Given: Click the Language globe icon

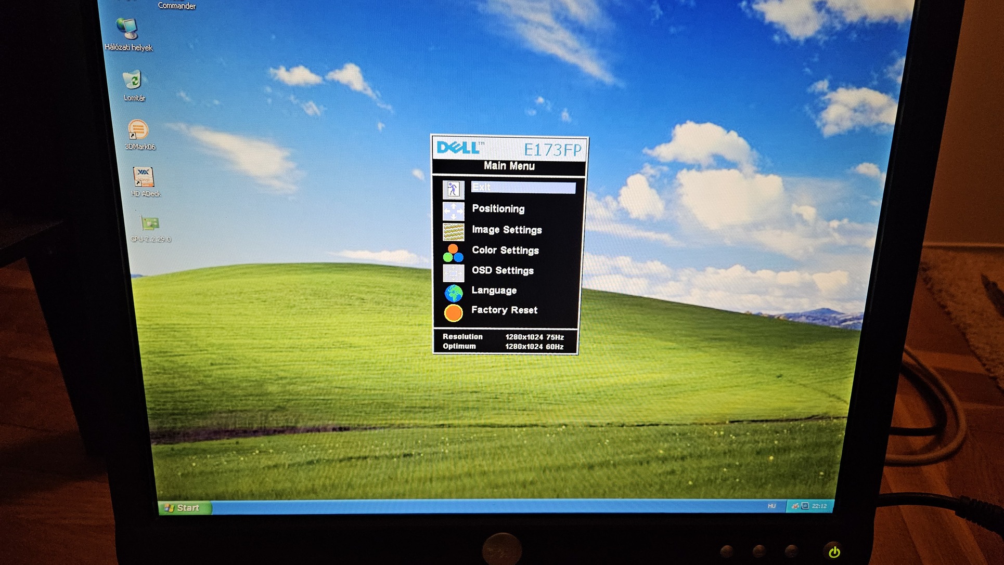Looking at the screenshot, I should [x=453, y=293].
